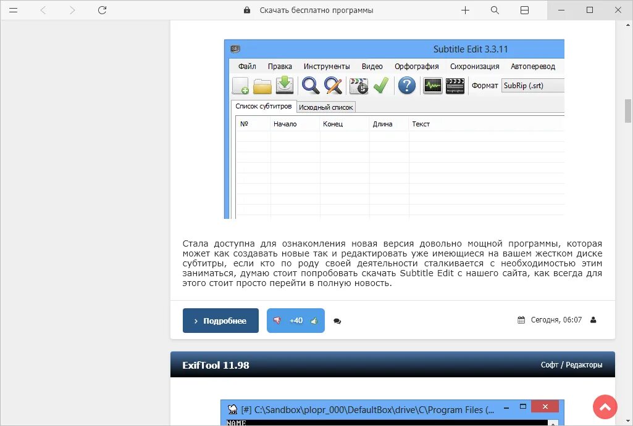Open the Редакторы category link
The width and height of the screenshot is (633, 426).
pyautogui.click(x=584, y=365)
